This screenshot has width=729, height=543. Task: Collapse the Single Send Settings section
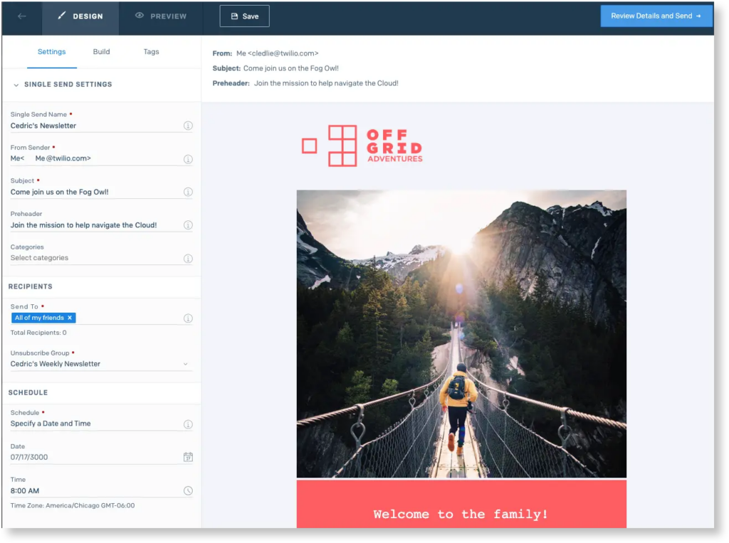(15, 84)
